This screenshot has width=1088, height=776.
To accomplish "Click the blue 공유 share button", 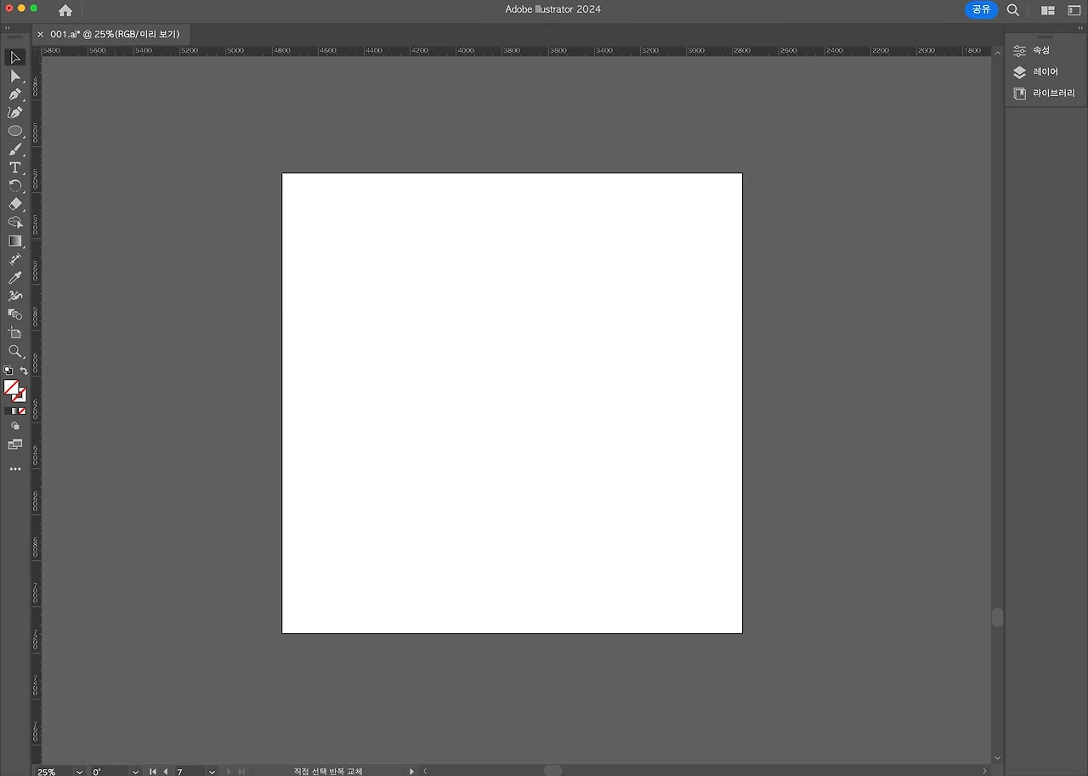I will point(981,9).
